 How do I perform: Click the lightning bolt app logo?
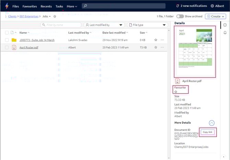click(7, 6)
